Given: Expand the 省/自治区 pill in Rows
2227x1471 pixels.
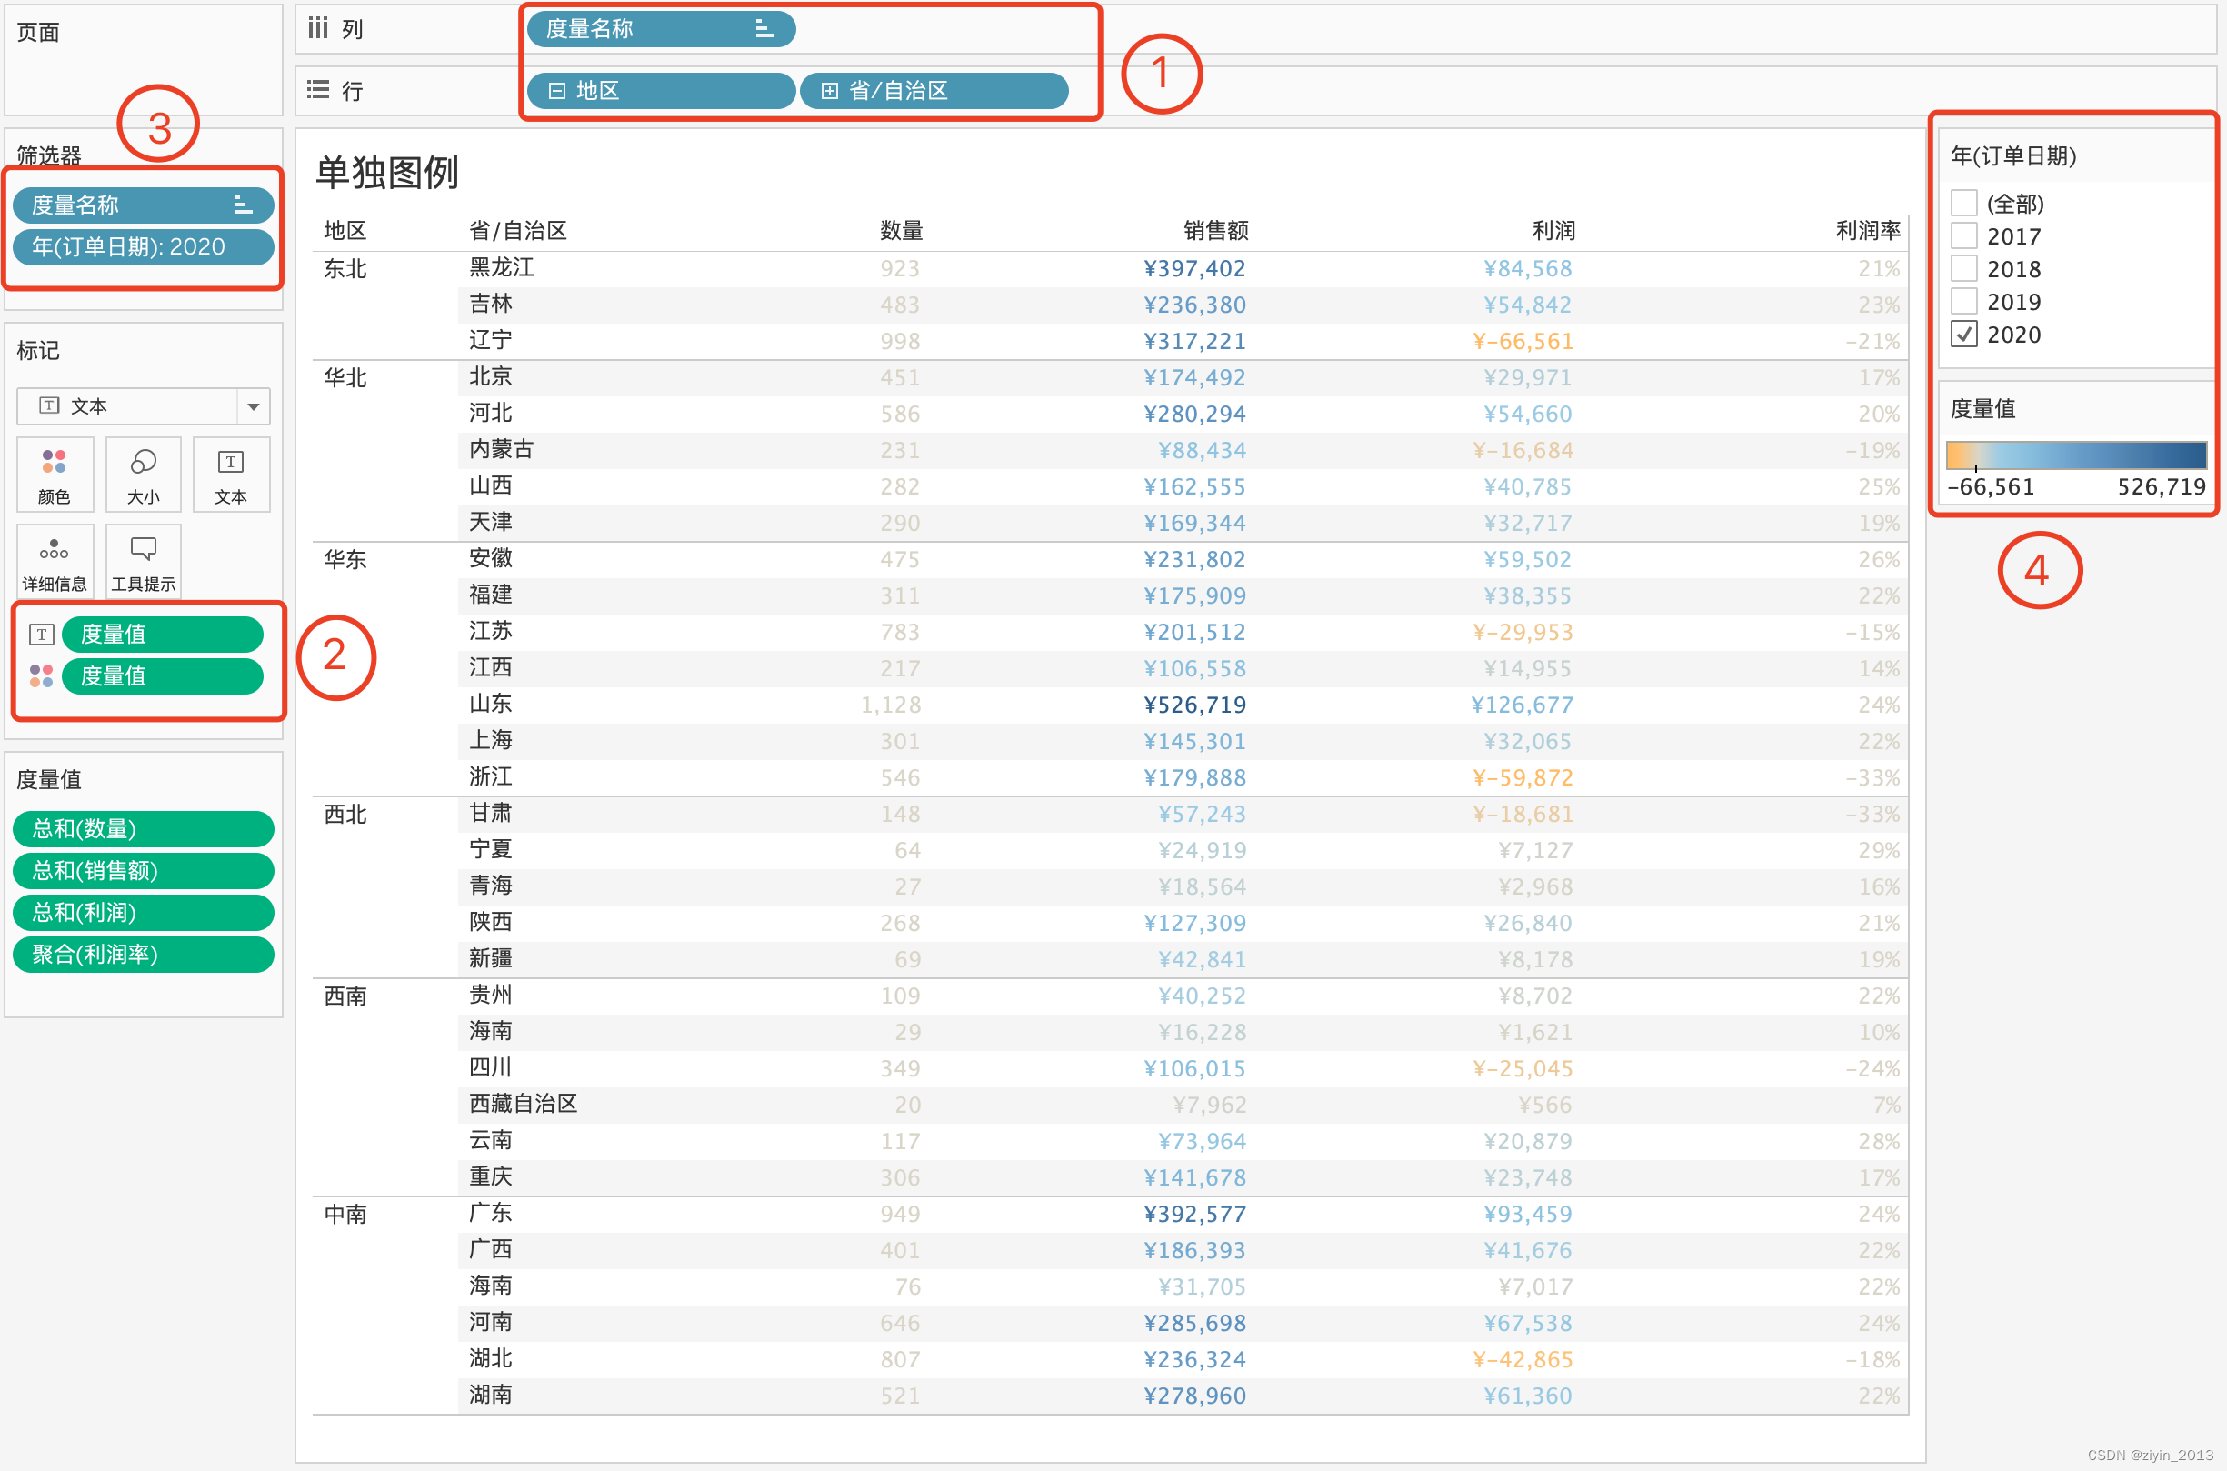Looking at the screenshot, I should [x=829, y=91].
